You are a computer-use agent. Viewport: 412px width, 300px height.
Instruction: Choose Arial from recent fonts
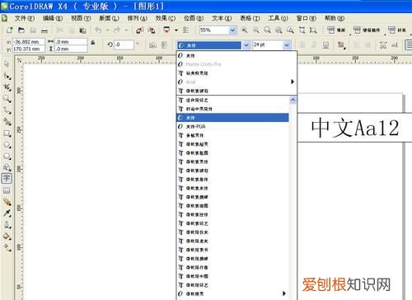coord(236,82)
